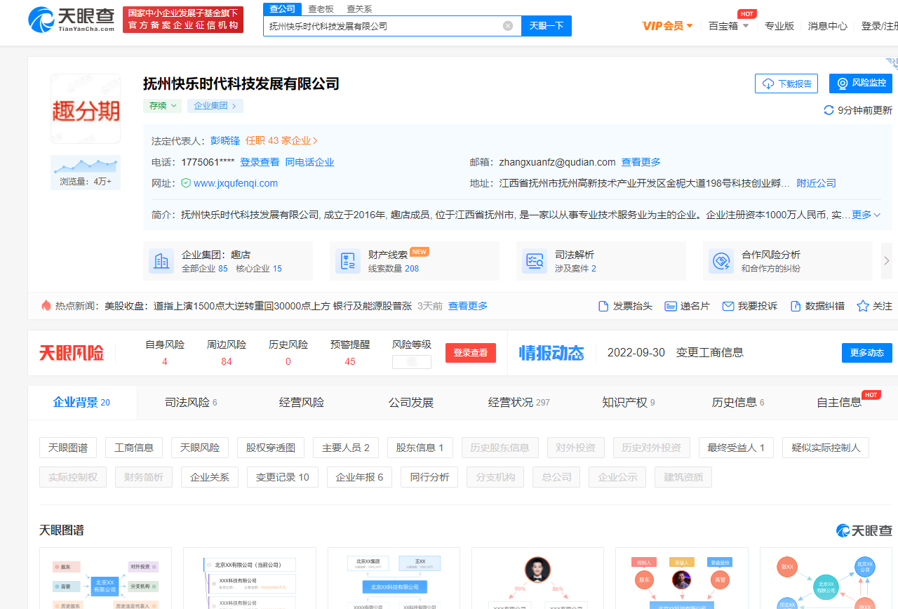Click the company name search input field
Image resolution: width=898 pixels, height=609 pixels.
click(382, 26)
